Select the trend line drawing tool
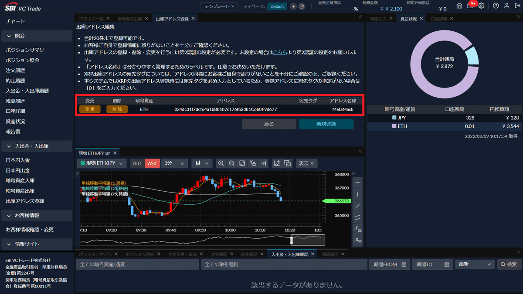Screen dimensions: 523x294 pyautogui.click(x=358, y=206)
